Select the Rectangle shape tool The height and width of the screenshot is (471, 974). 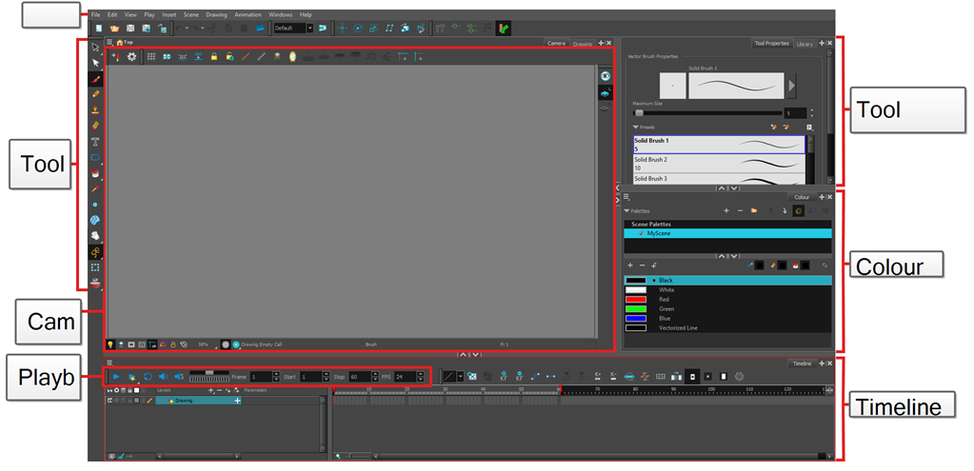[95, 157]
